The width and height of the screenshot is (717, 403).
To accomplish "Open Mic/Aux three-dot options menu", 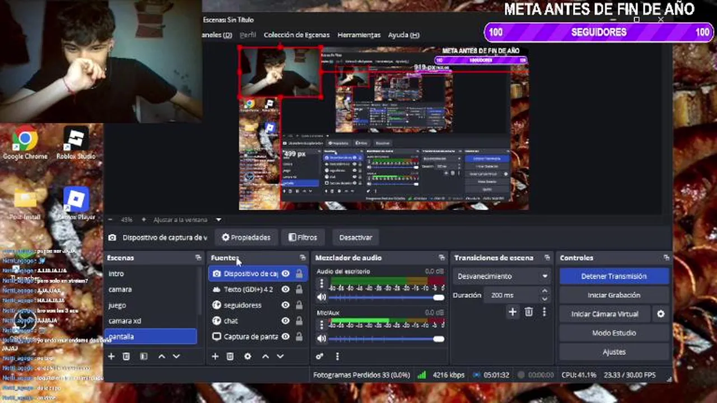I will point(322,325).
